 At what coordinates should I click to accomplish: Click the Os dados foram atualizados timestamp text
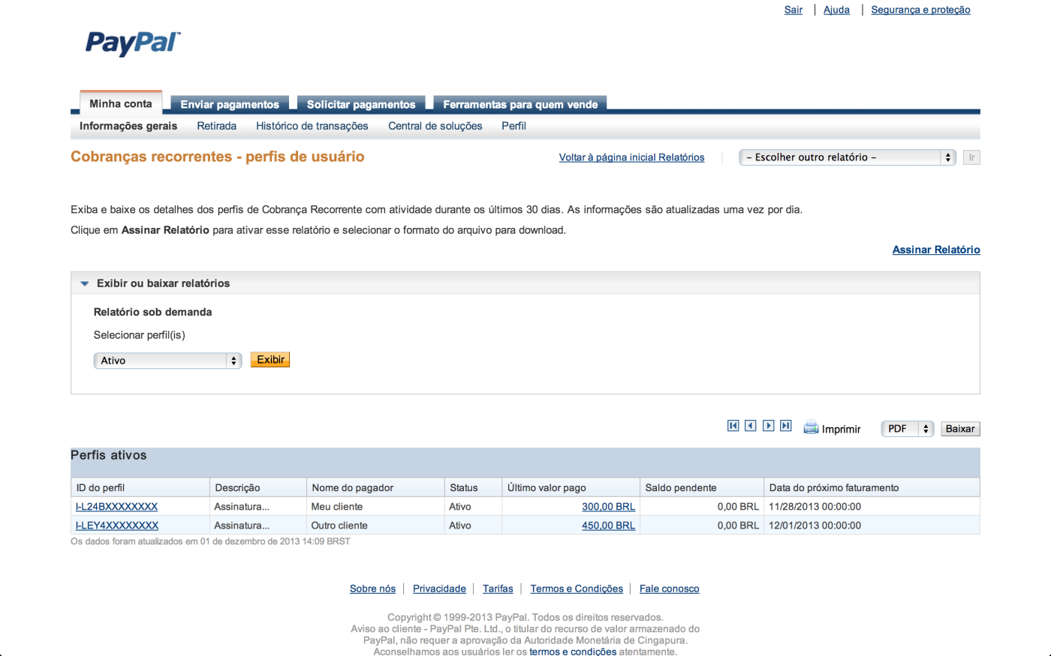point(210,541)
